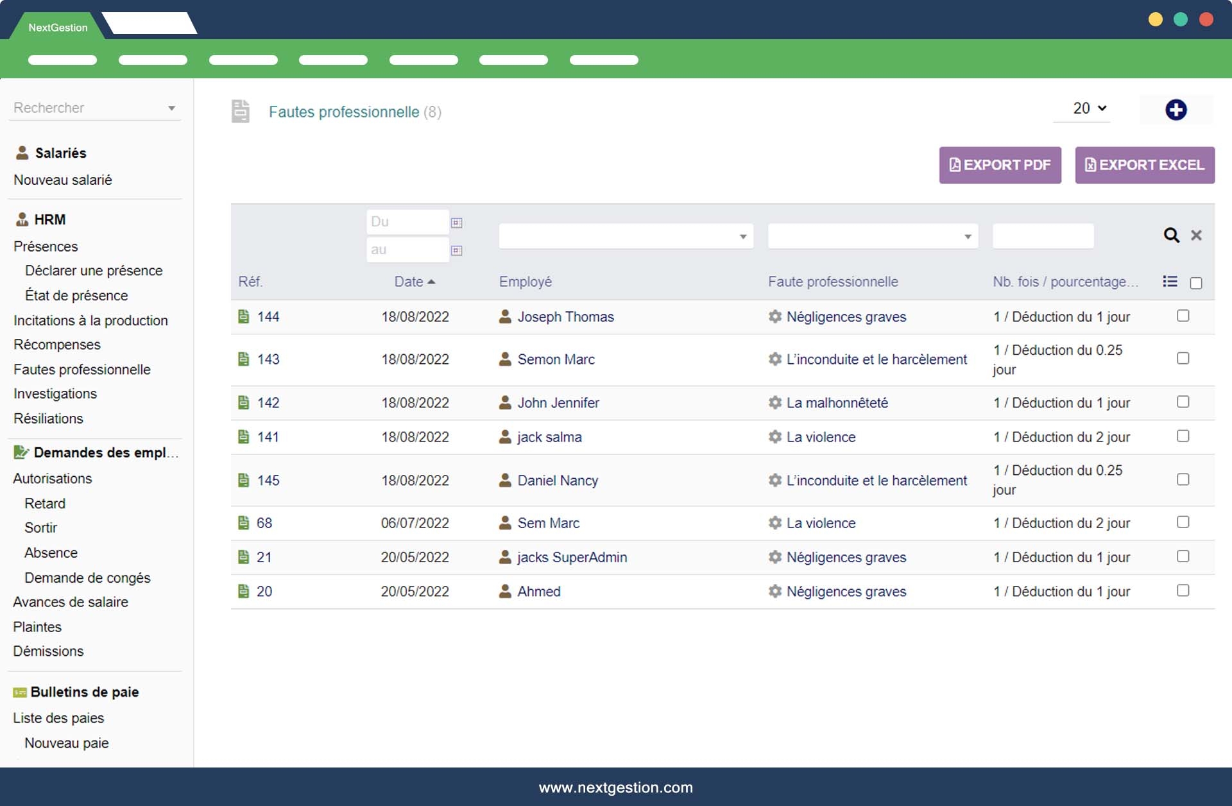
Task: Clear filters with the X icon
Action: [x=1196, y=236]
